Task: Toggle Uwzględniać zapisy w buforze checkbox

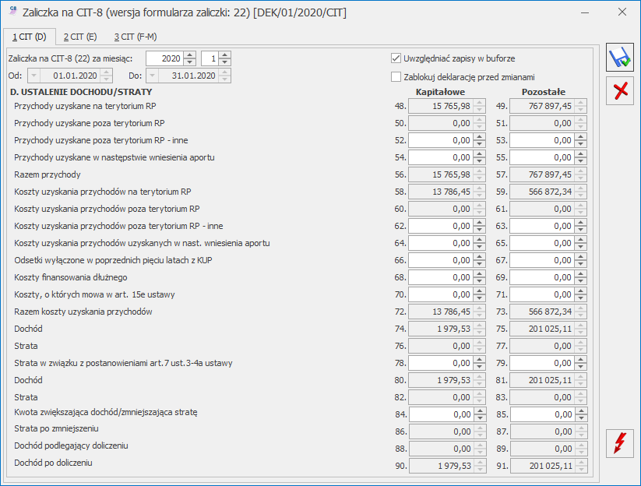Action: [x=396, y=58]
